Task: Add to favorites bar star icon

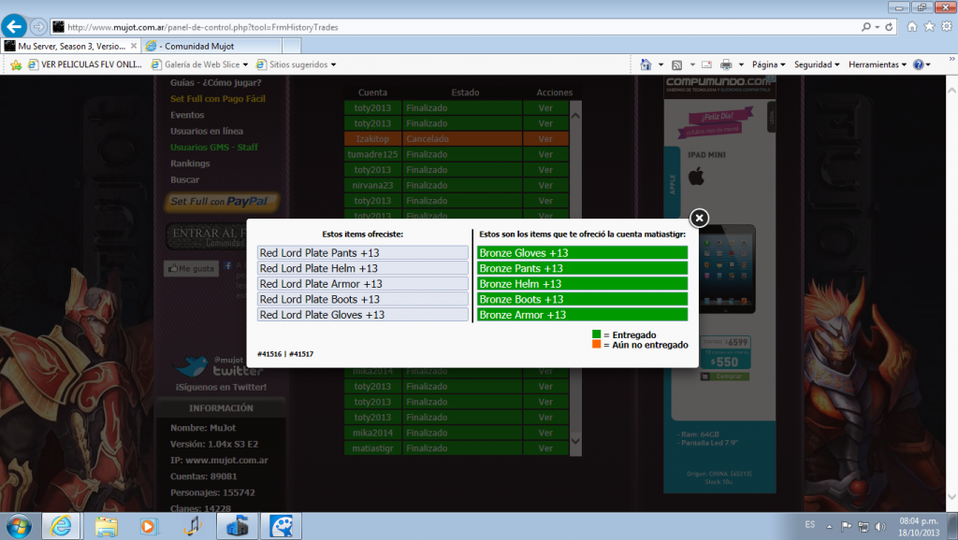Action: [16, 64]
